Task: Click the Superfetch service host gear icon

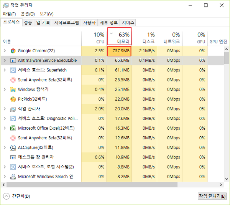Action: pyautogui.click(x=13, y=70)
